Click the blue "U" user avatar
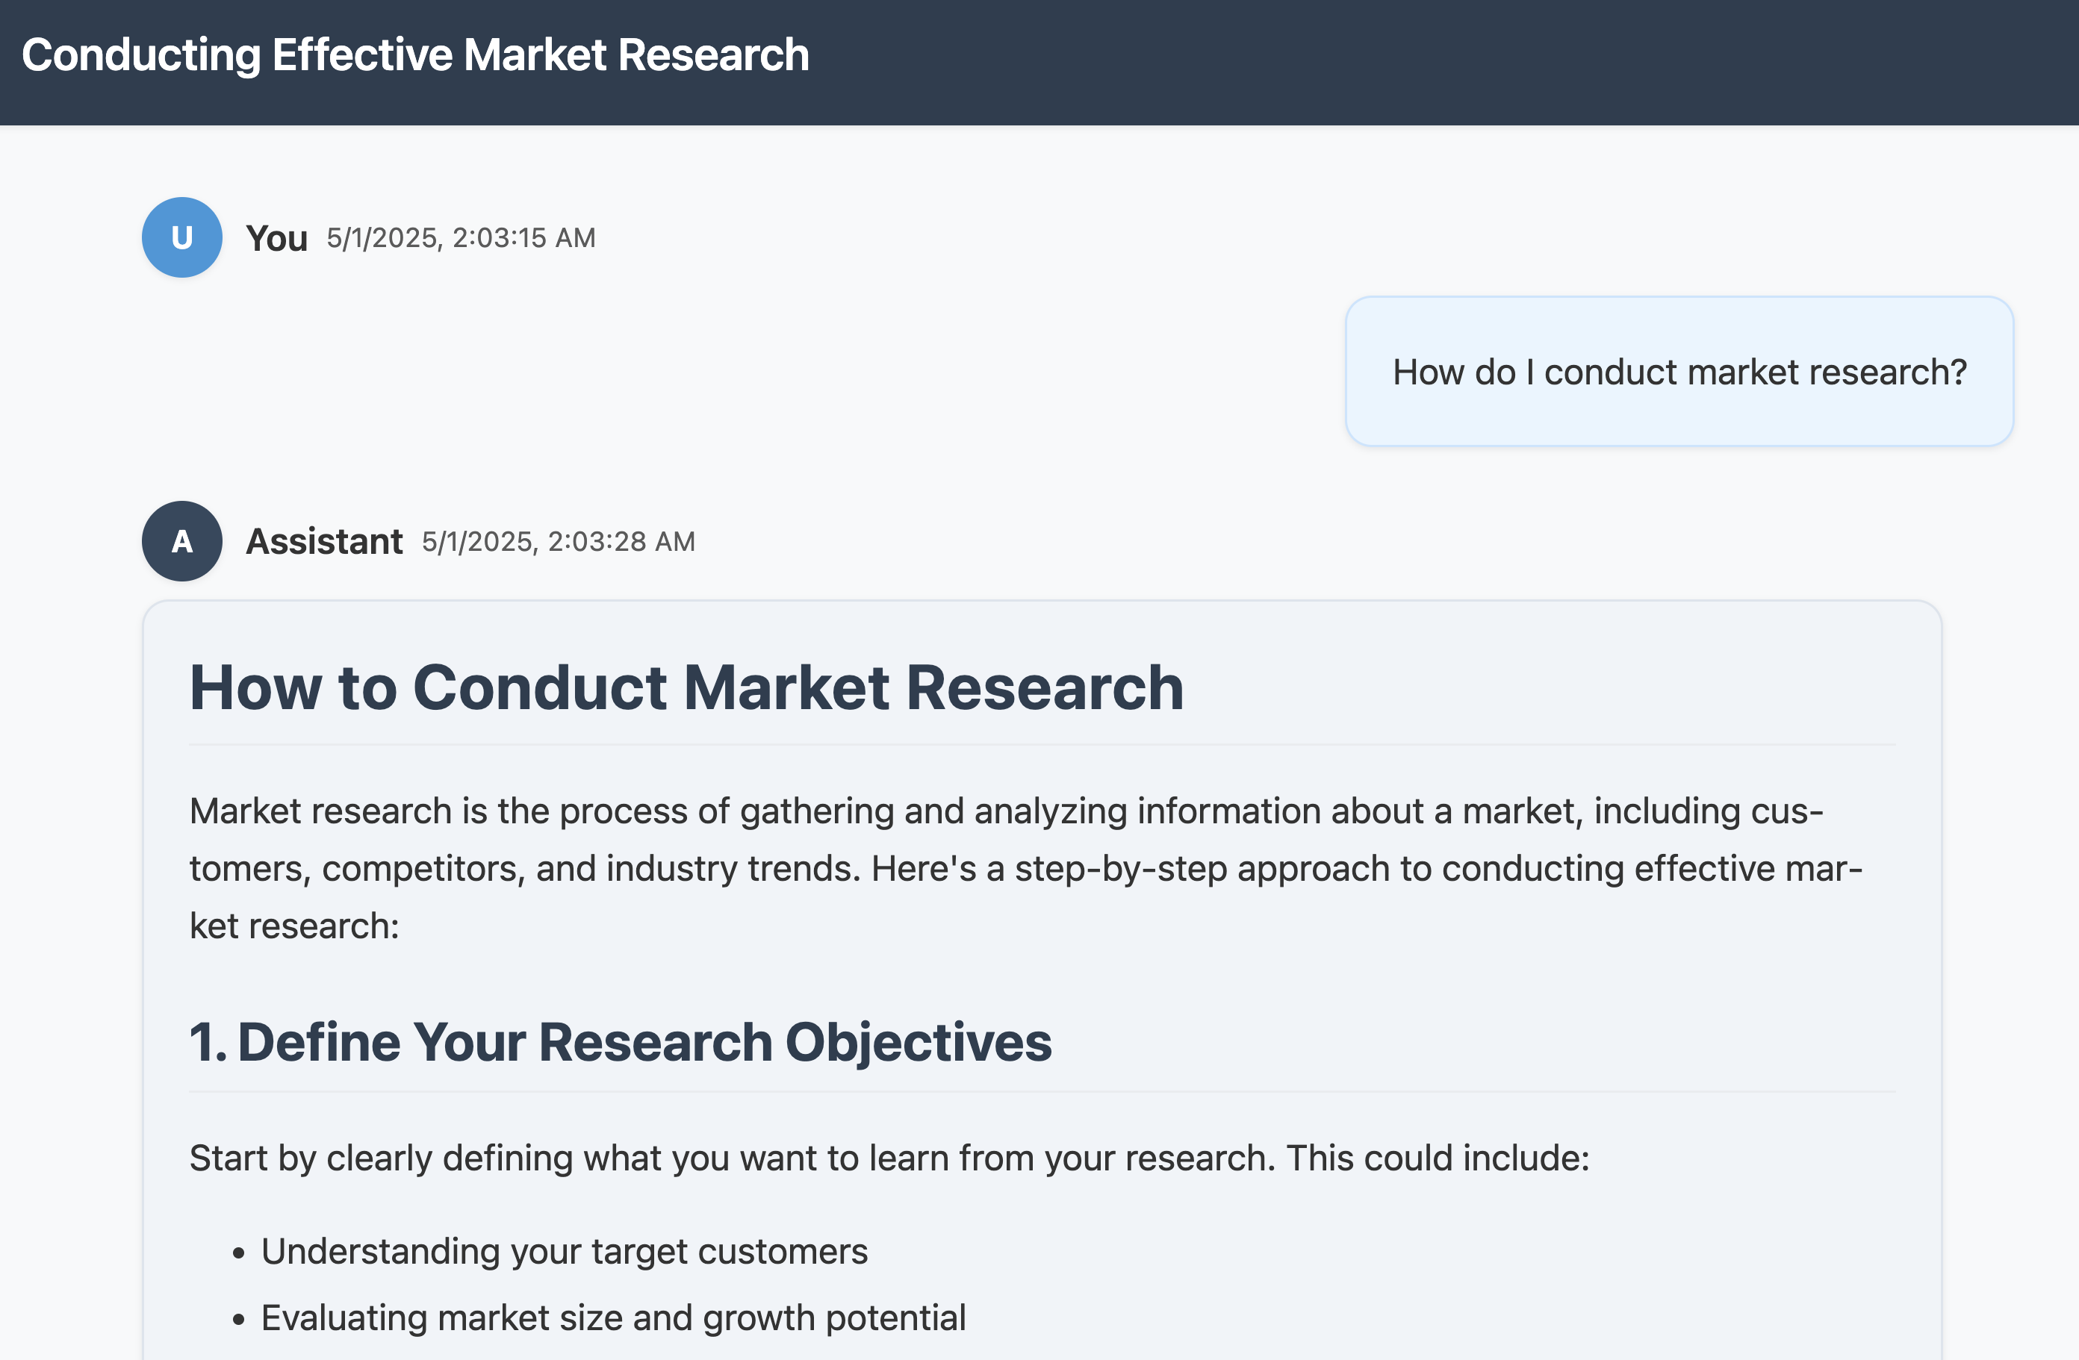 (x=181, y=237)
